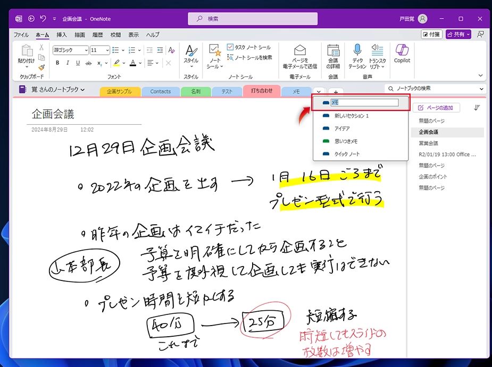Image resolution: width=492 pixels, height=367 pixels.
Task: Toggle underline formatting
Action: pos(78,63)
